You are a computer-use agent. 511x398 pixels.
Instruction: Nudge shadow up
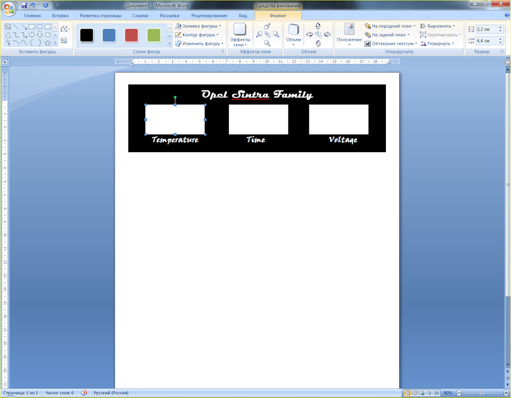click(x=267, y=27)
